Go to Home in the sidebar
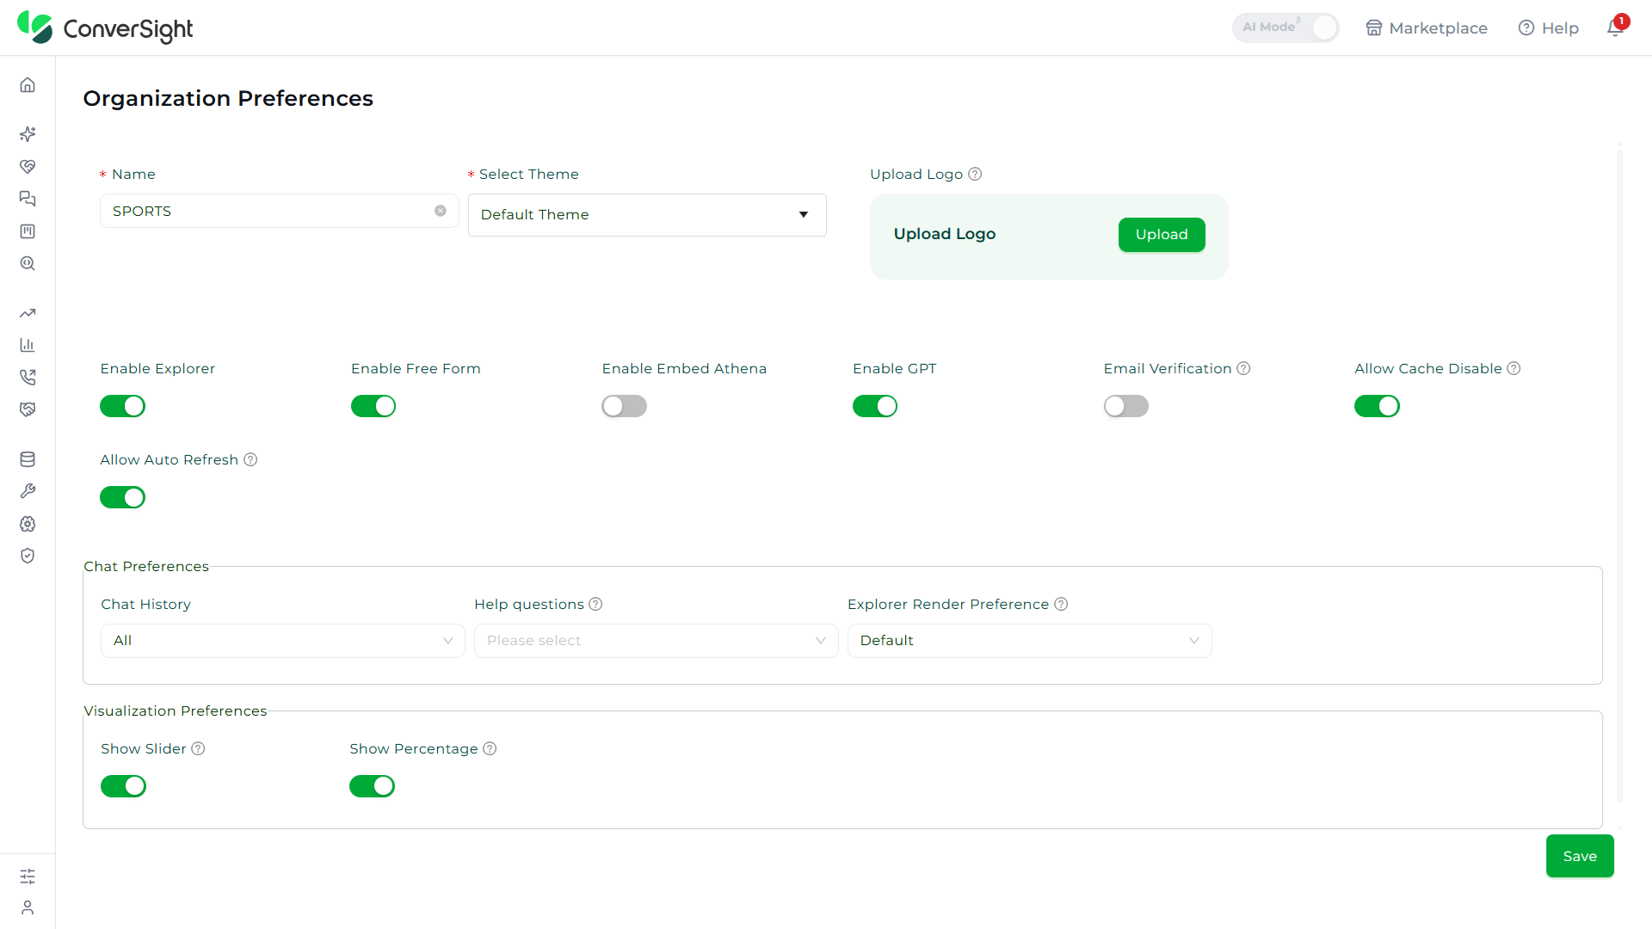 coord(28,85)
